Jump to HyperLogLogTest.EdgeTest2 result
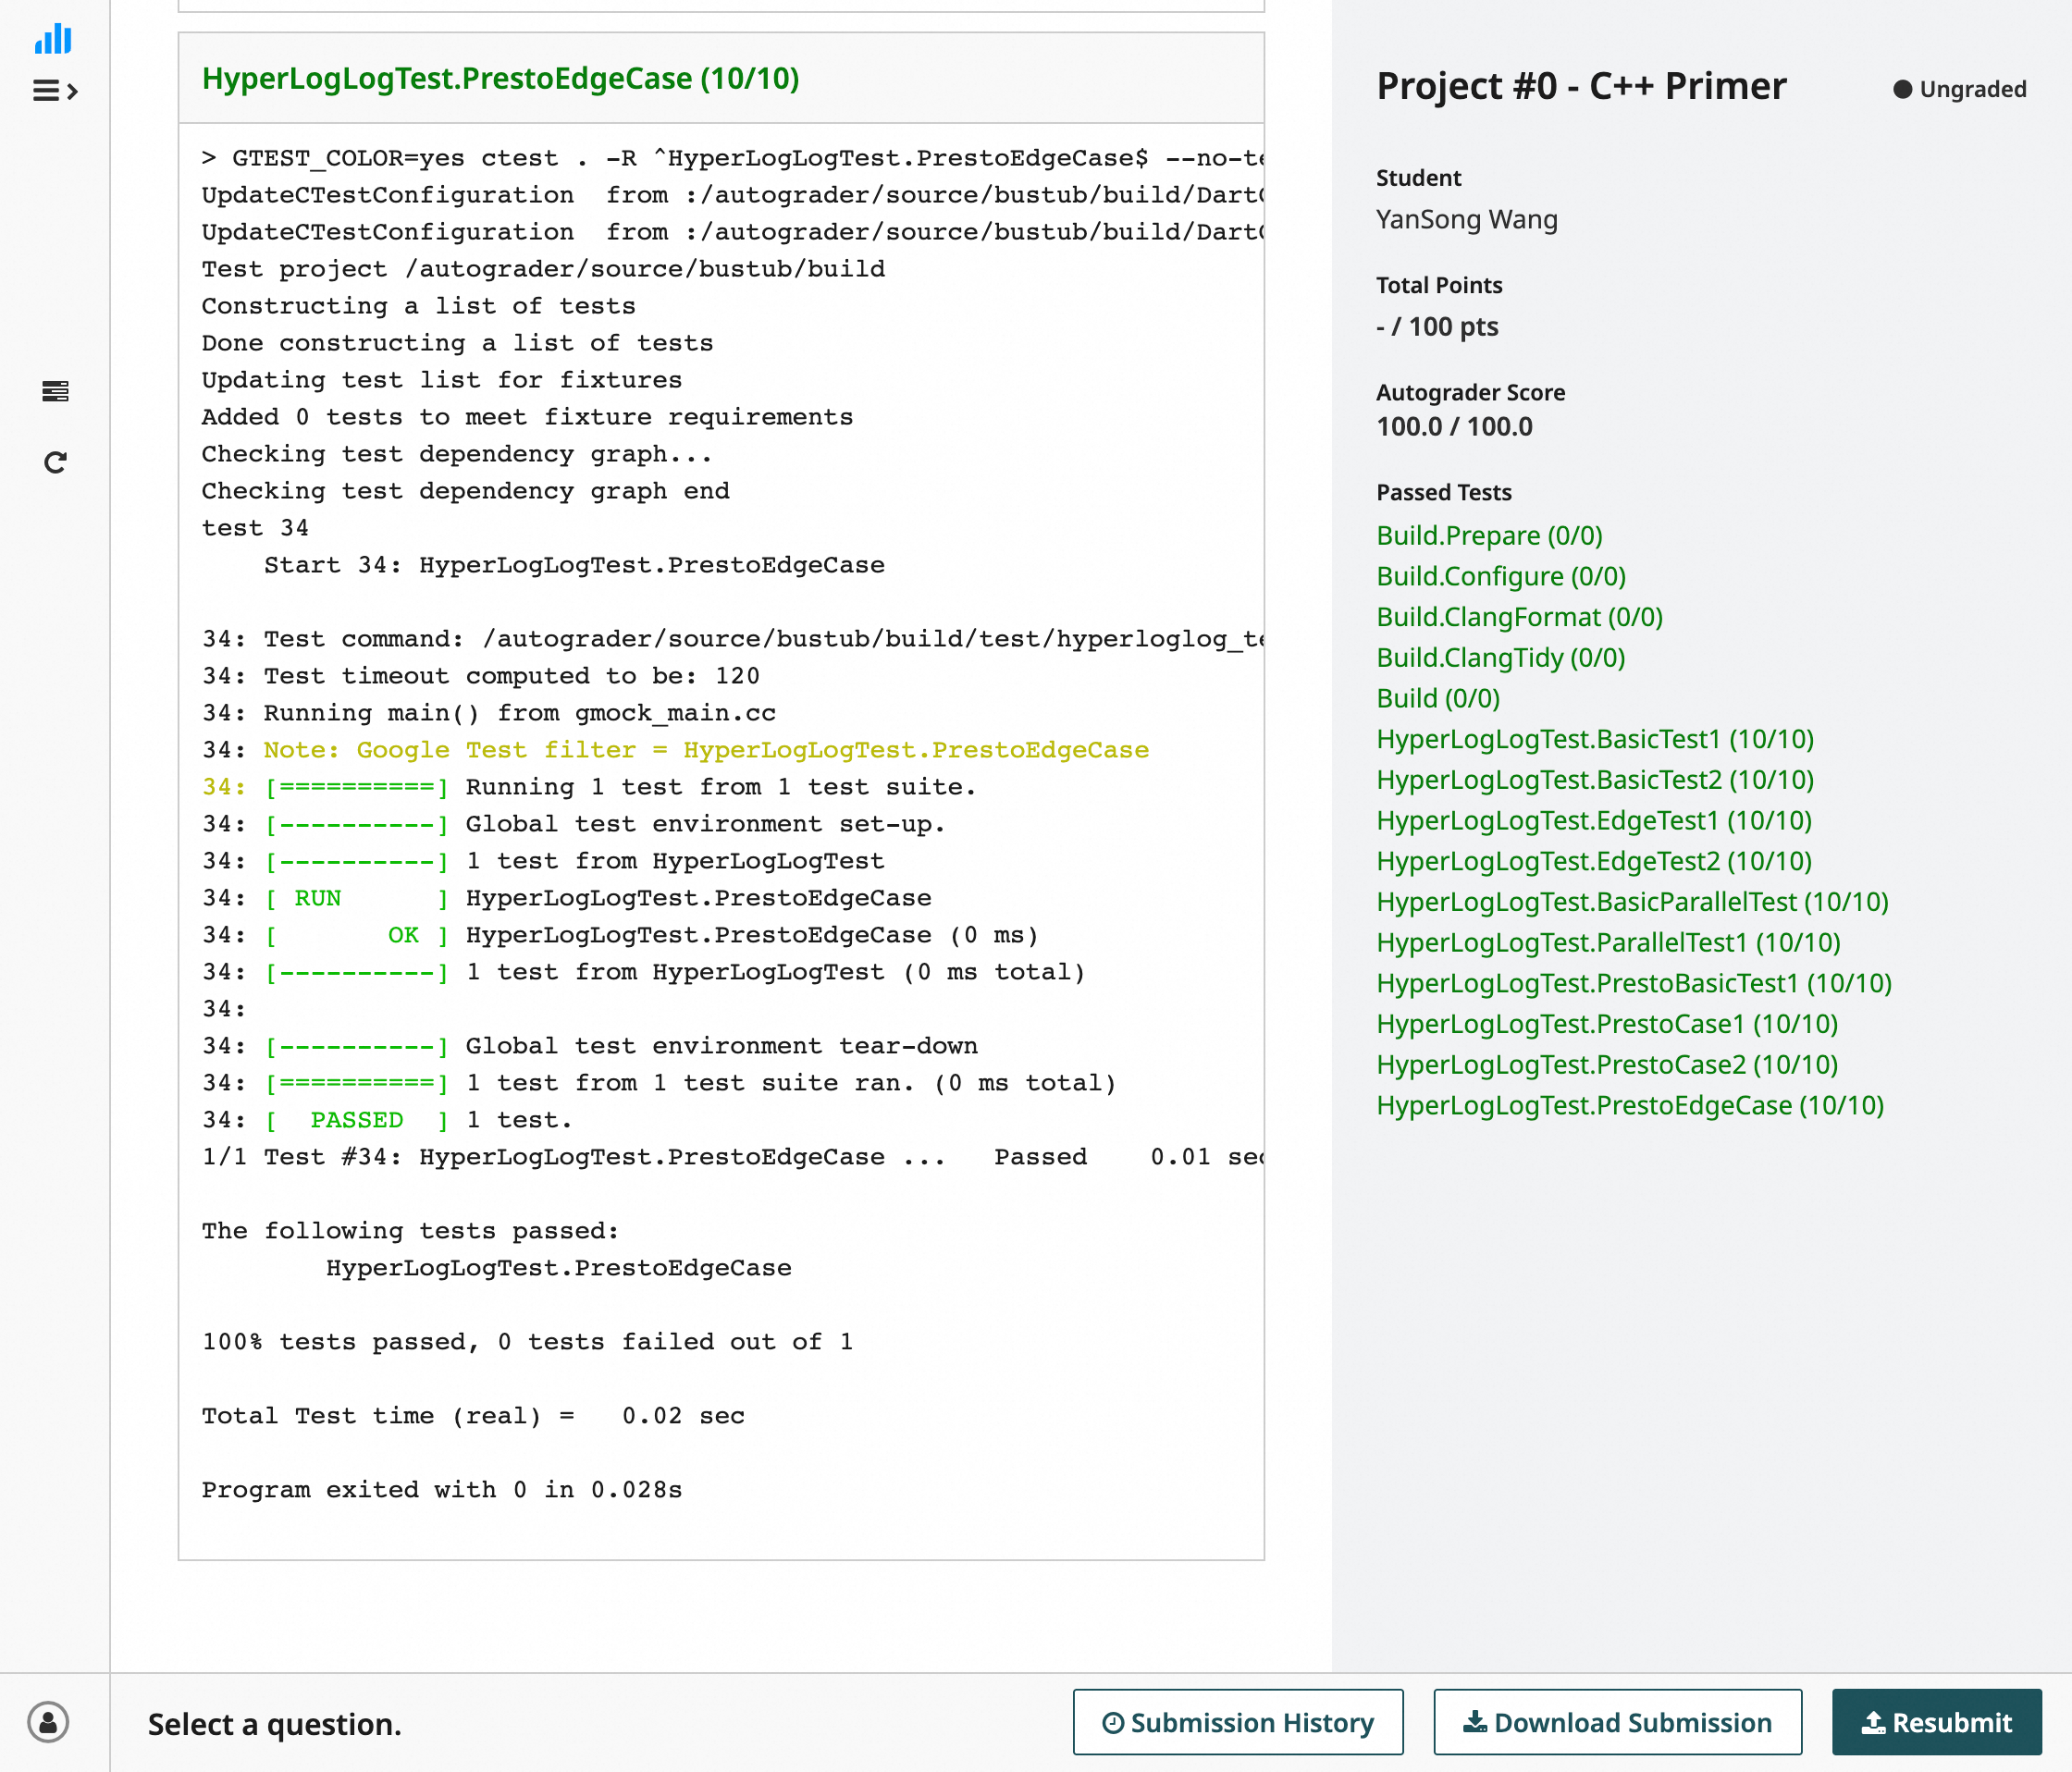This screenshot has height=1772, width=2072. 1593,861
